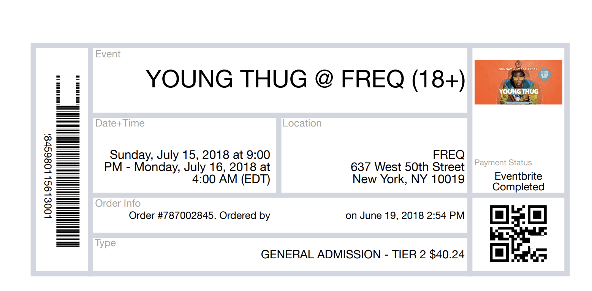This screenshot has height=291, width=592.
Task: Select the Event section label
Action: click(108, 54)
